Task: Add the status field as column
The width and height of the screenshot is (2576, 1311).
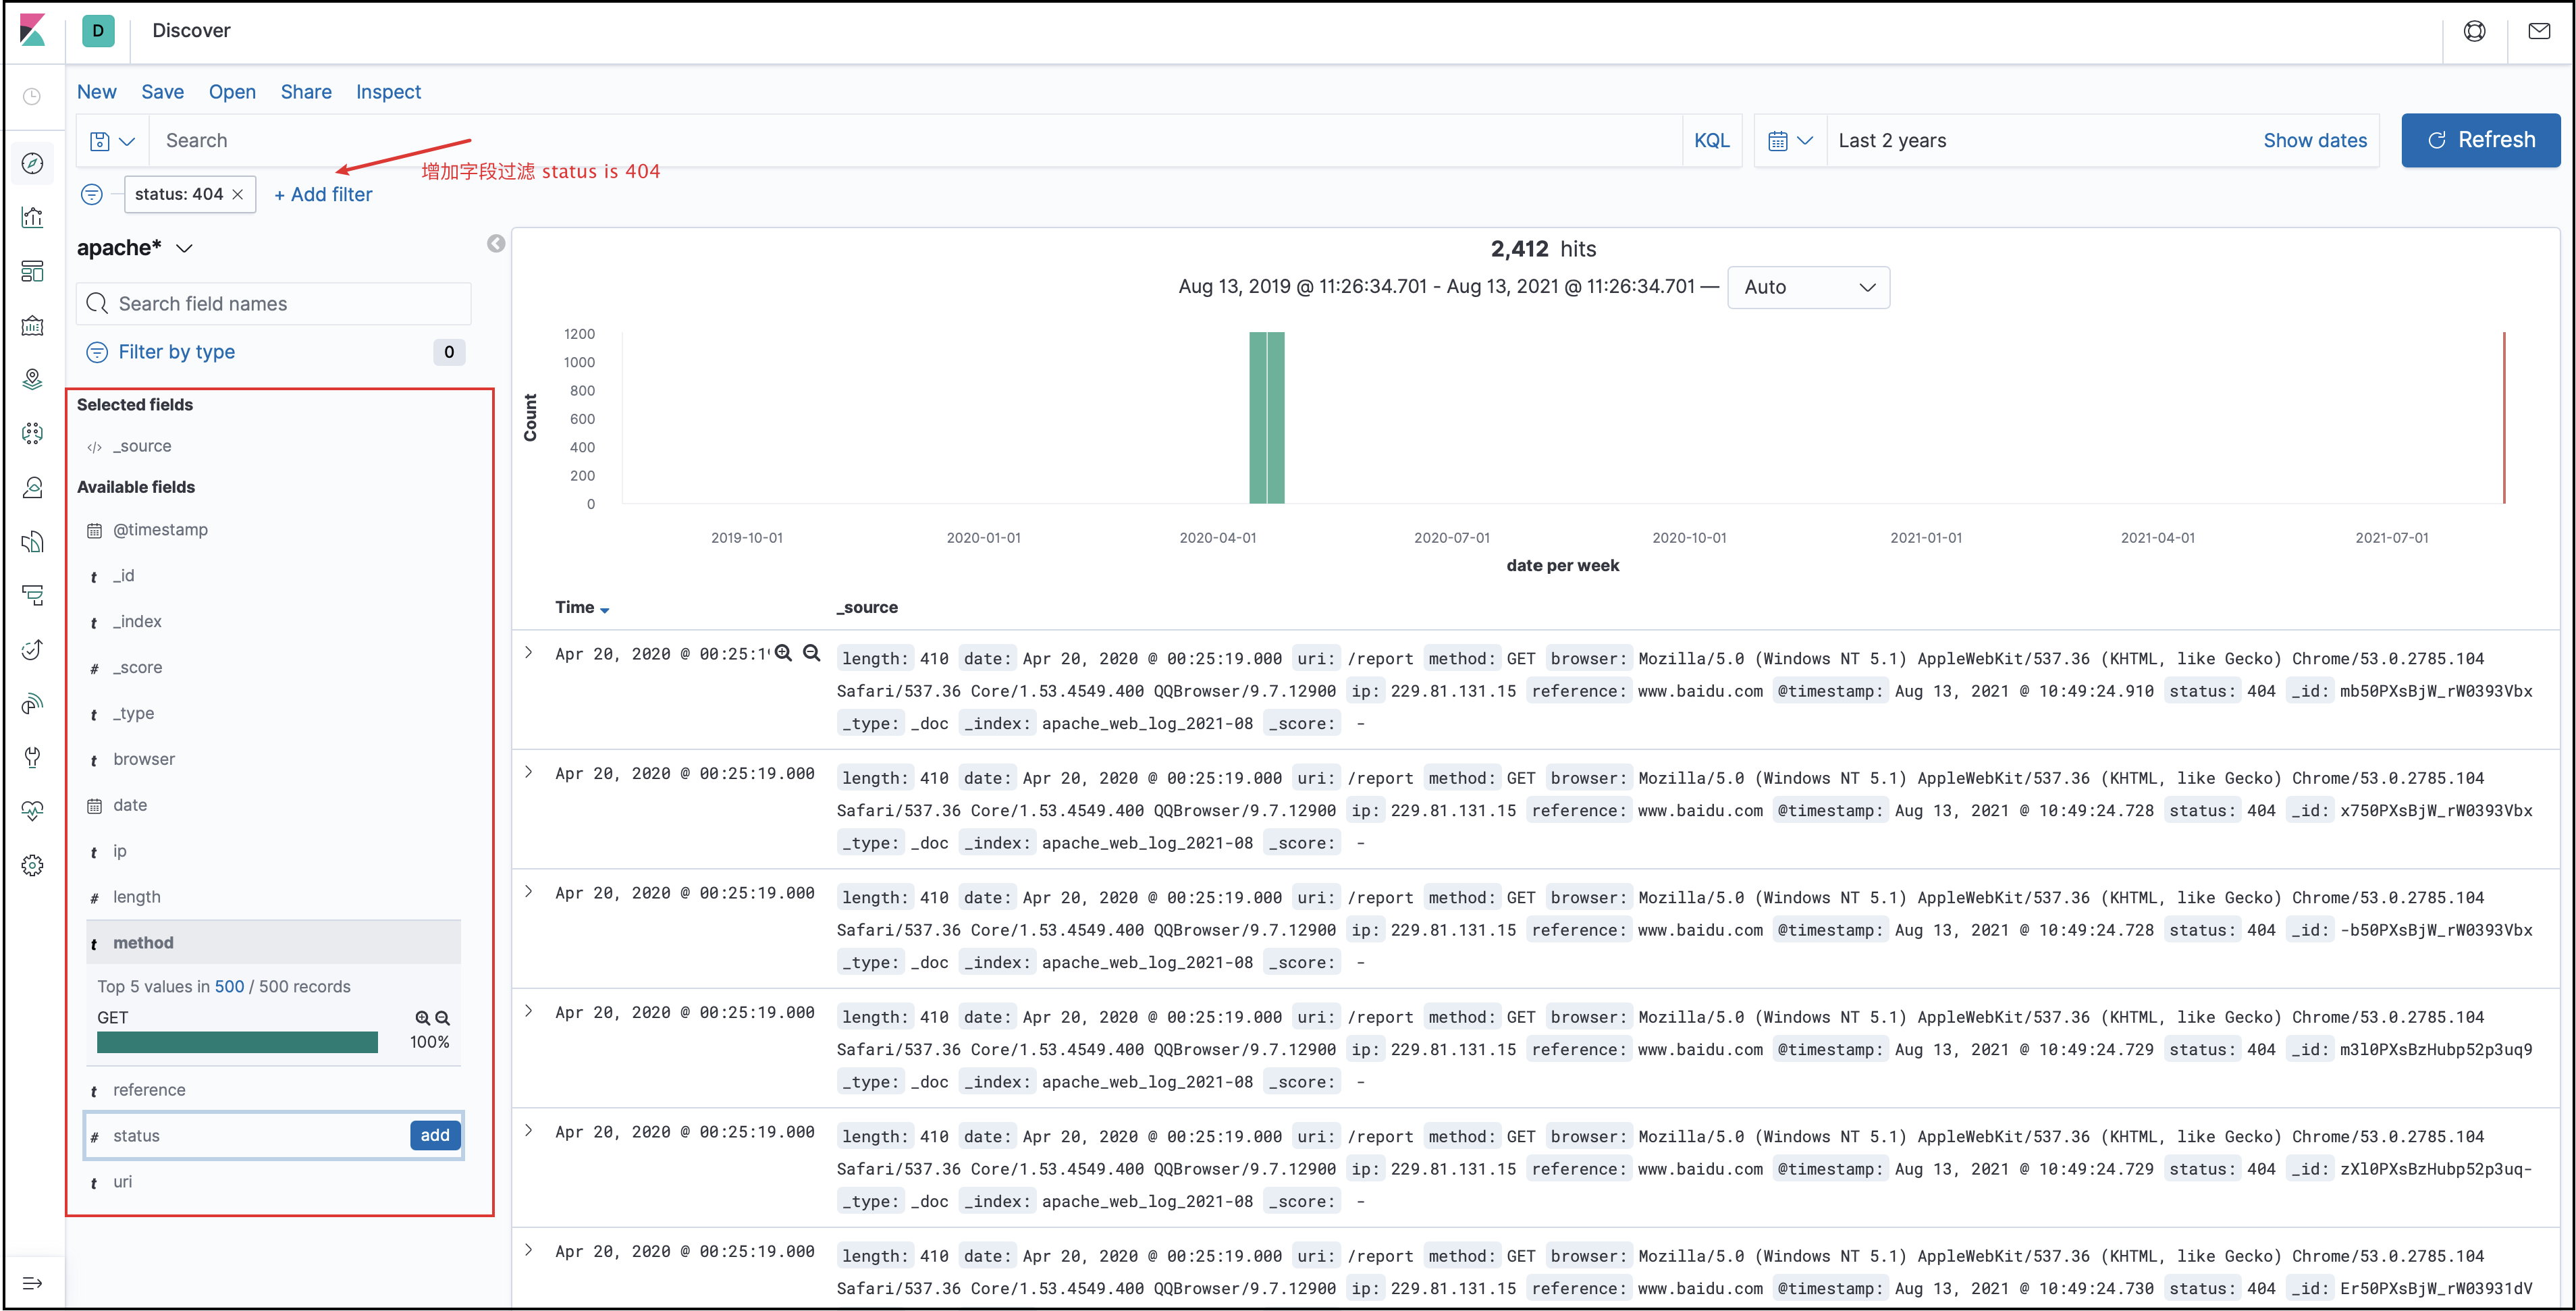Action: (435, 1135)
